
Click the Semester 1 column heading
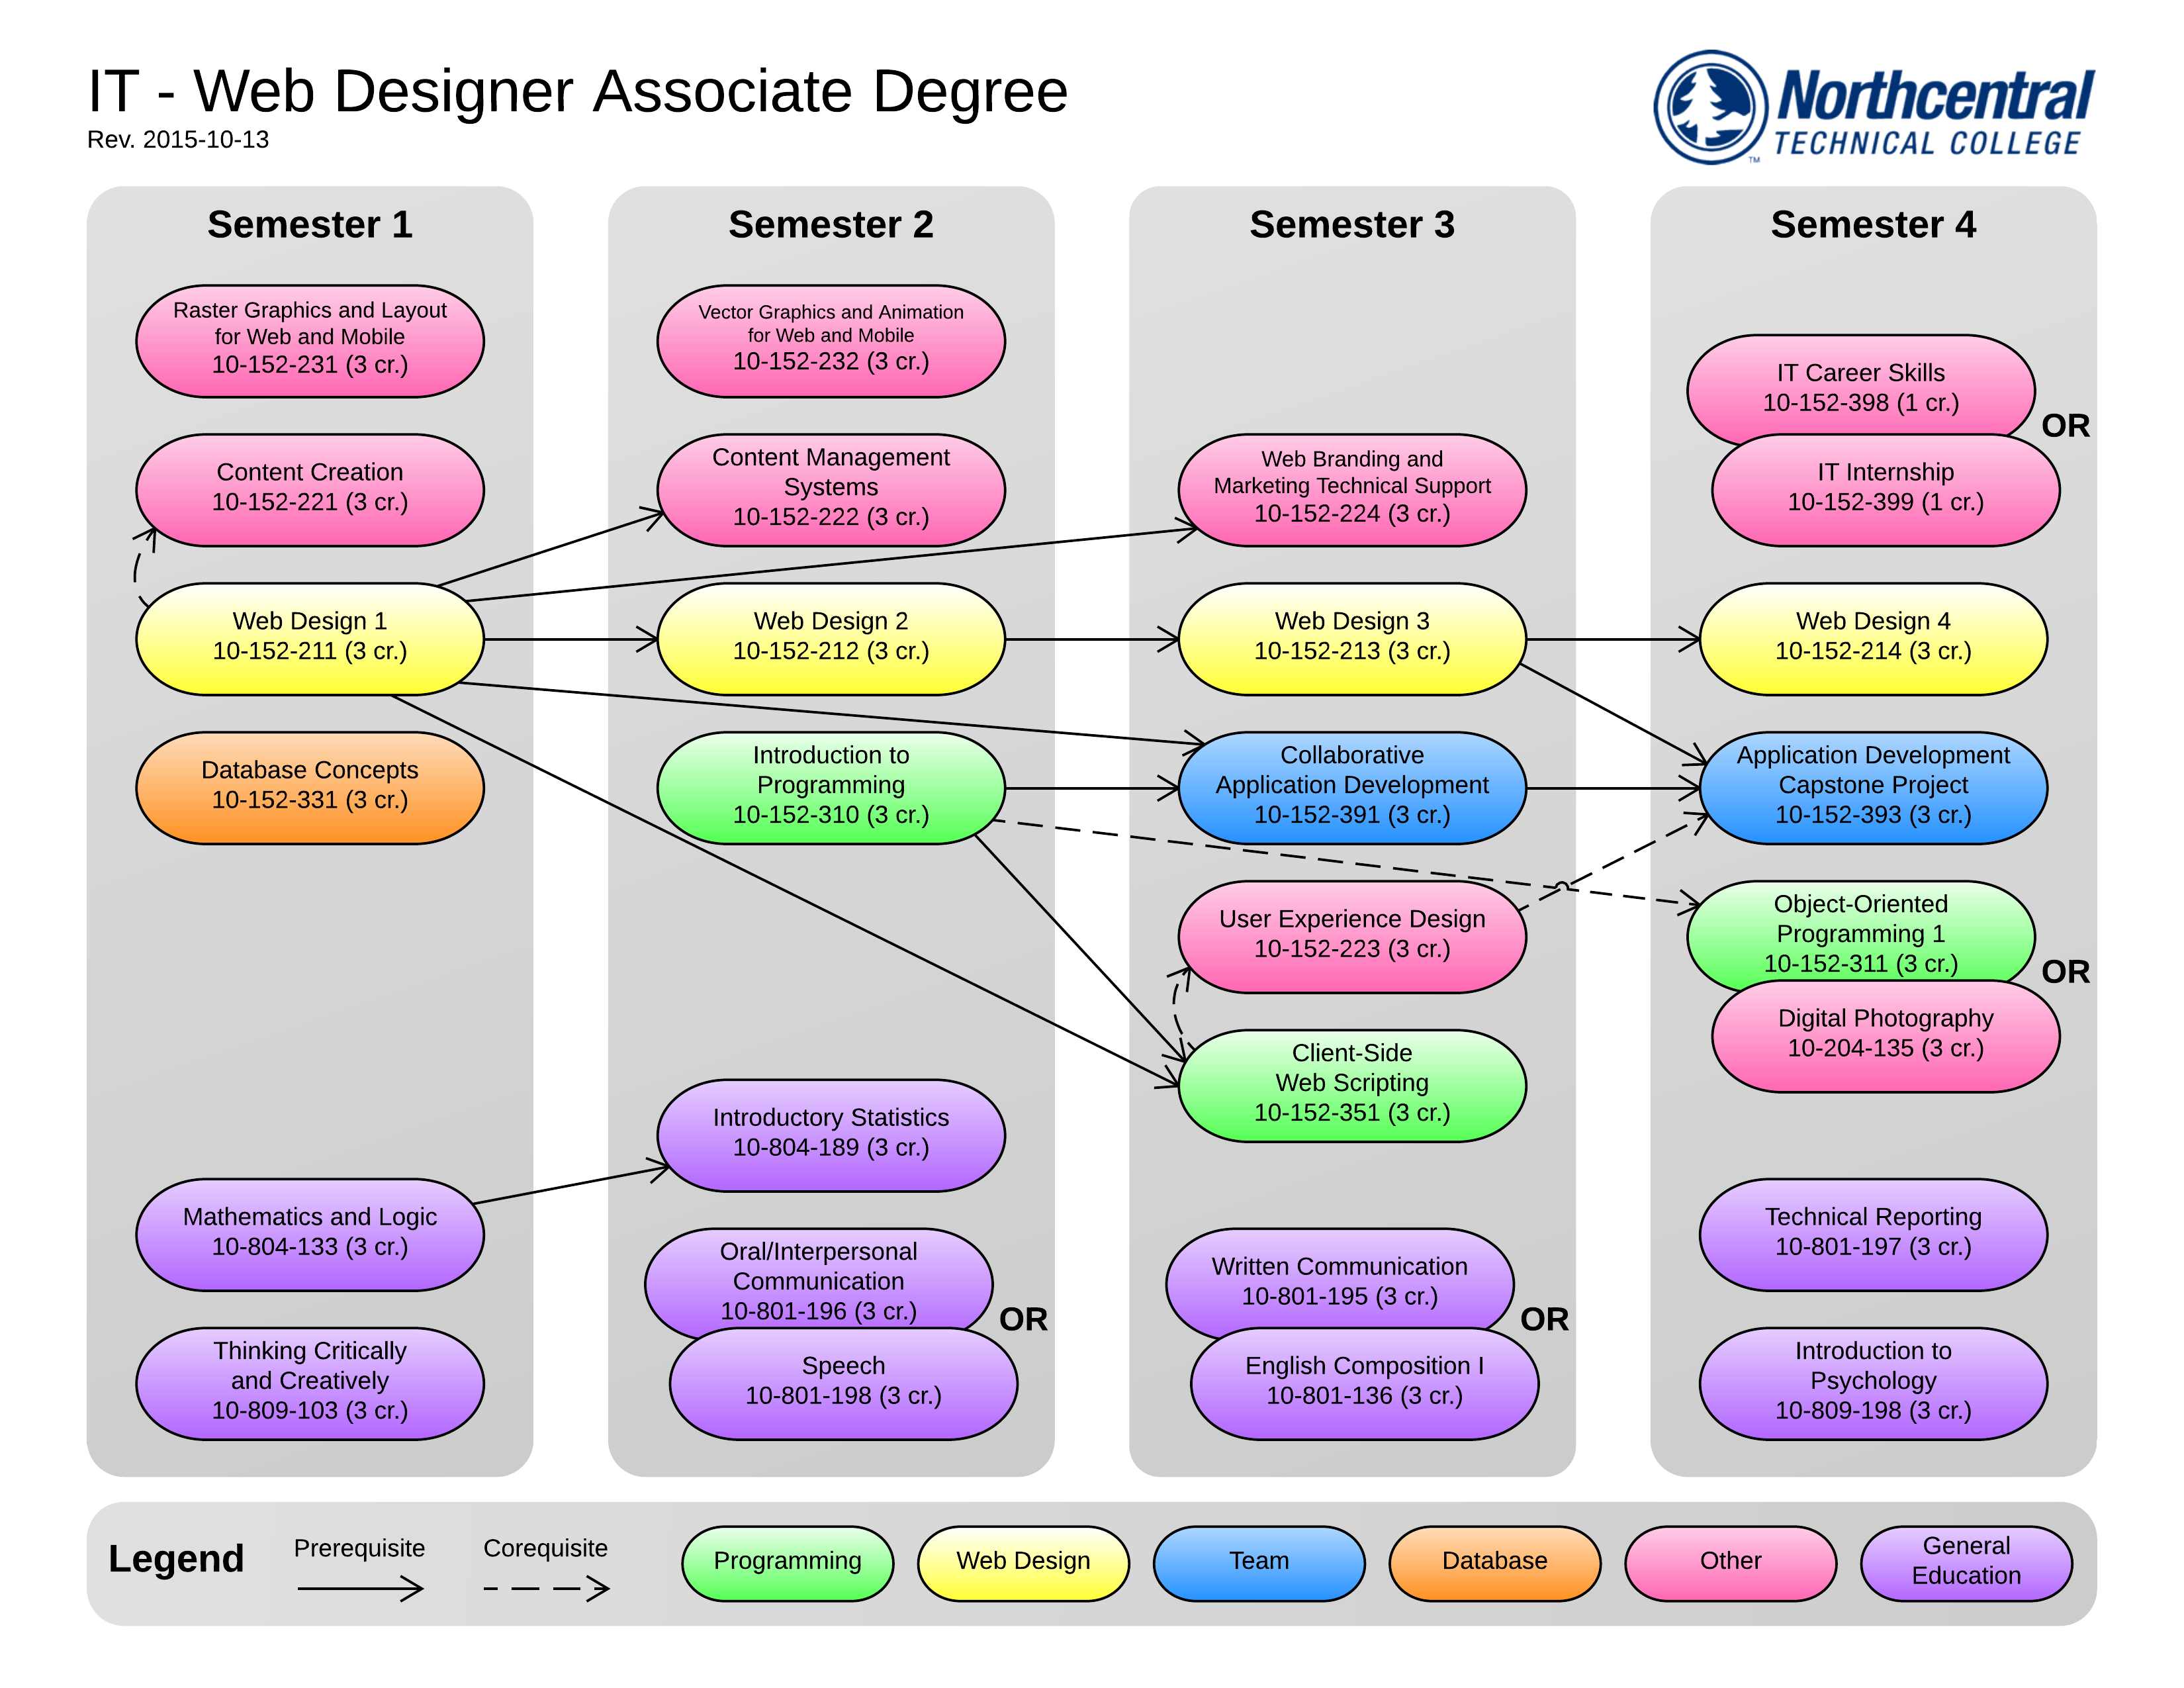tap(309, 225)
